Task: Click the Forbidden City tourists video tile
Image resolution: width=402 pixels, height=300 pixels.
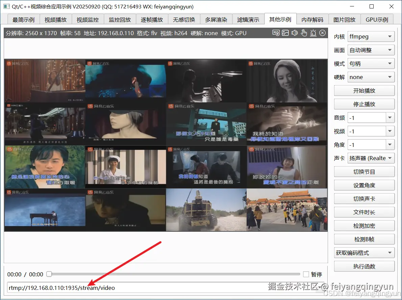Action: pyautogui.click(x=287, y=210)
